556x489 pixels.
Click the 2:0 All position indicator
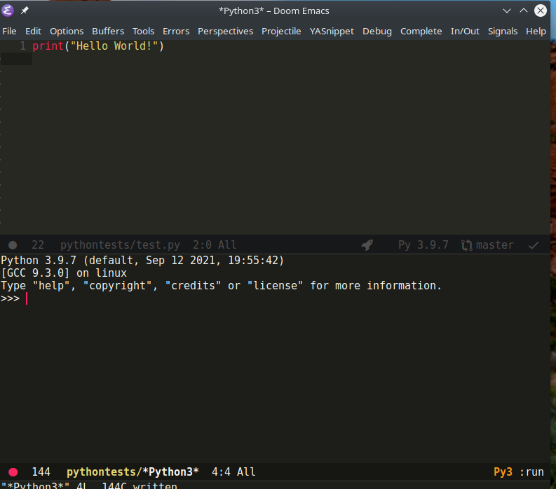click(215, 245)
